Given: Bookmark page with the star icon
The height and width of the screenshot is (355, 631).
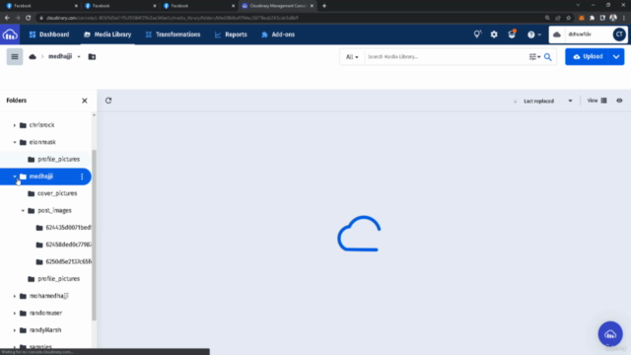Looking at the screenshot, I should coord(568,18).
